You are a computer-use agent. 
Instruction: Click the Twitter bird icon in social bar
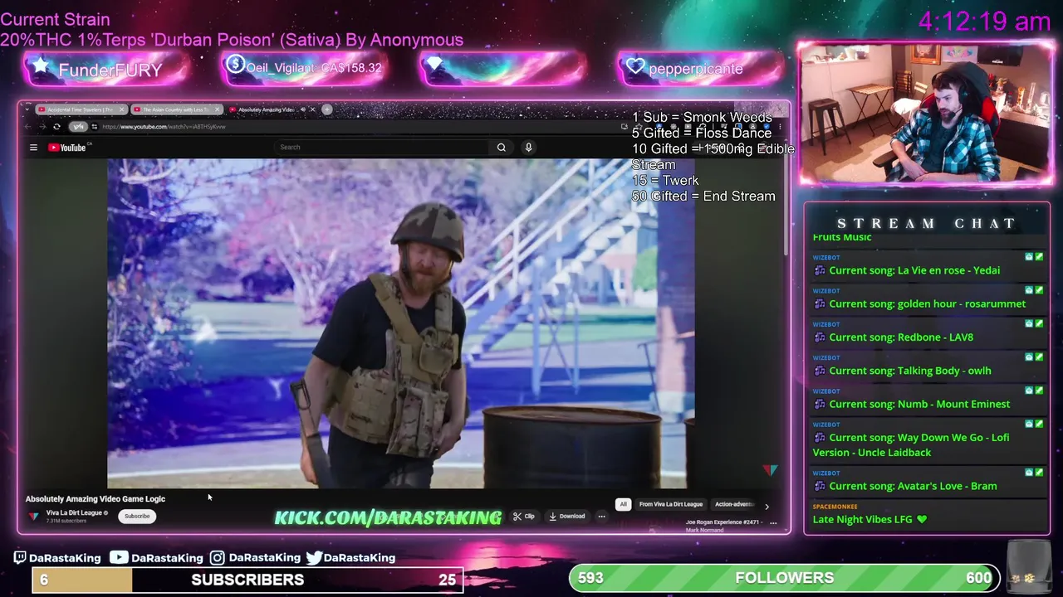point(314,558)
